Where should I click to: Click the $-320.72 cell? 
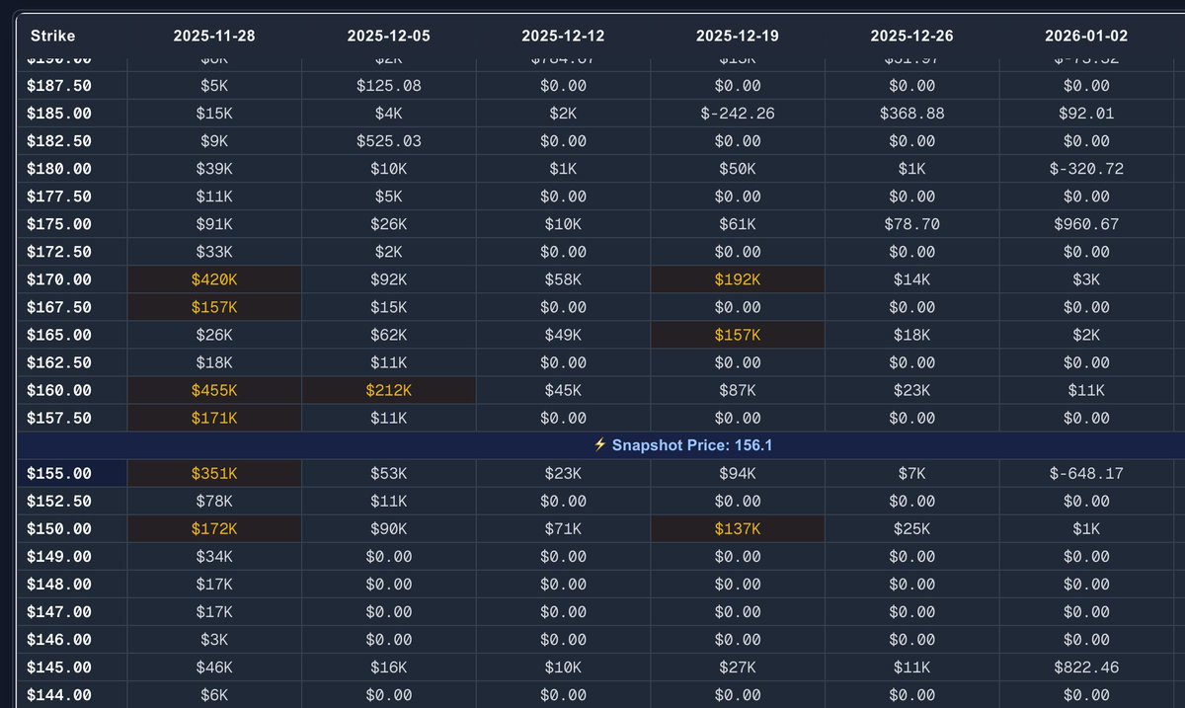1086,169
